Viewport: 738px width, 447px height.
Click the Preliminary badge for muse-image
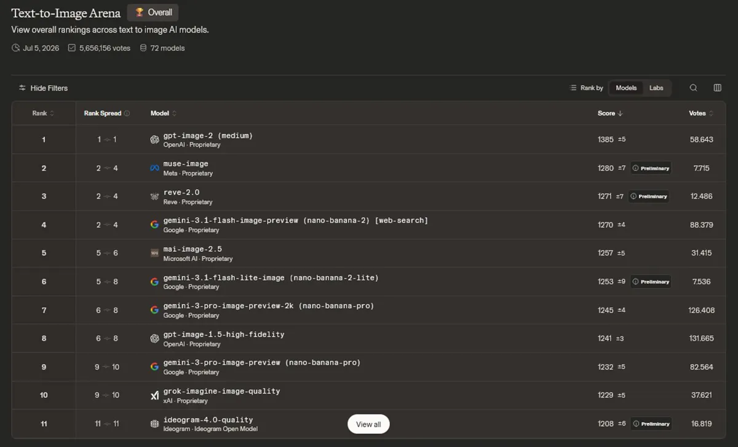[x=651, y=168]
